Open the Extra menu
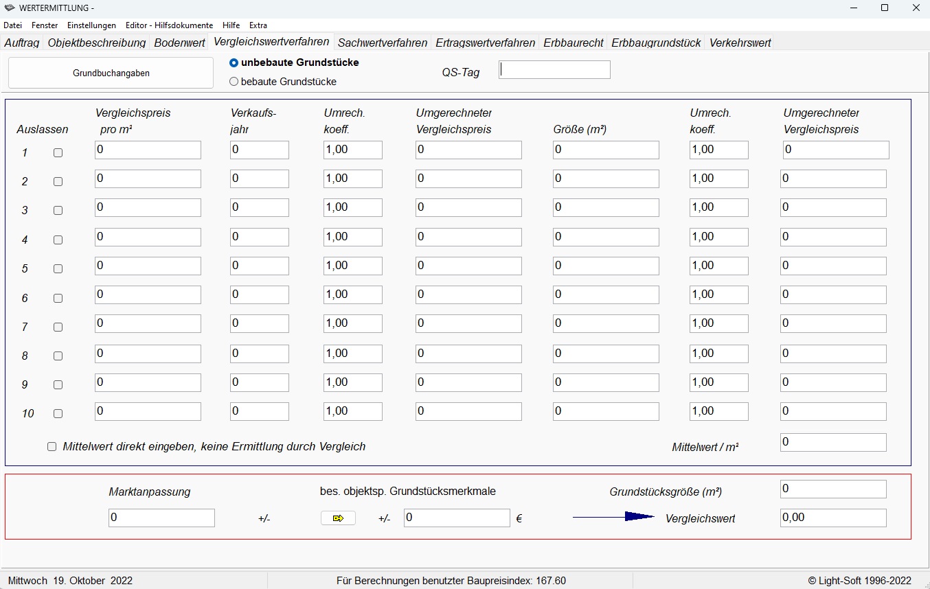Viewport: 930px width, 589px height. (x=258, y=25)
